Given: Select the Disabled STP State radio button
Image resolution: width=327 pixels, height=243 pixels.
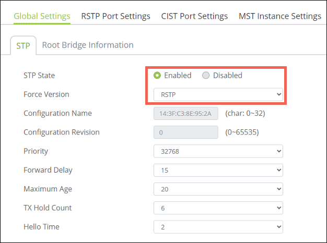Looking at the screenshot, I should 206,76.
